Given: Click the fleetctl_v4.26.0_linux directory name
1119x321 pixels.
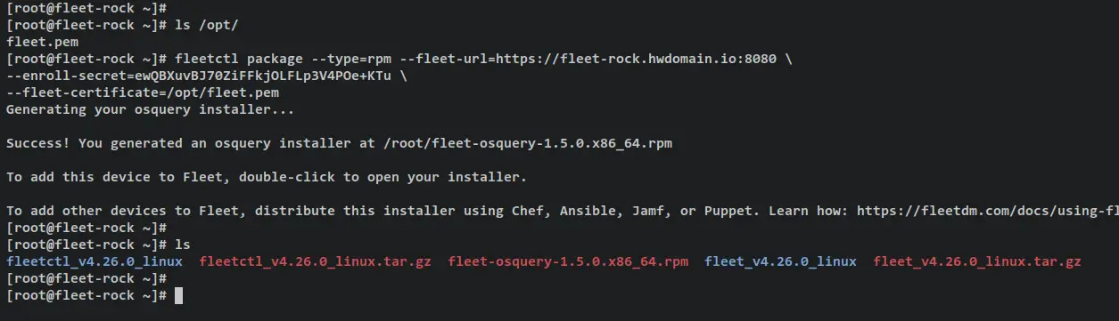Looking at the screenshot, I should (95, 261).
